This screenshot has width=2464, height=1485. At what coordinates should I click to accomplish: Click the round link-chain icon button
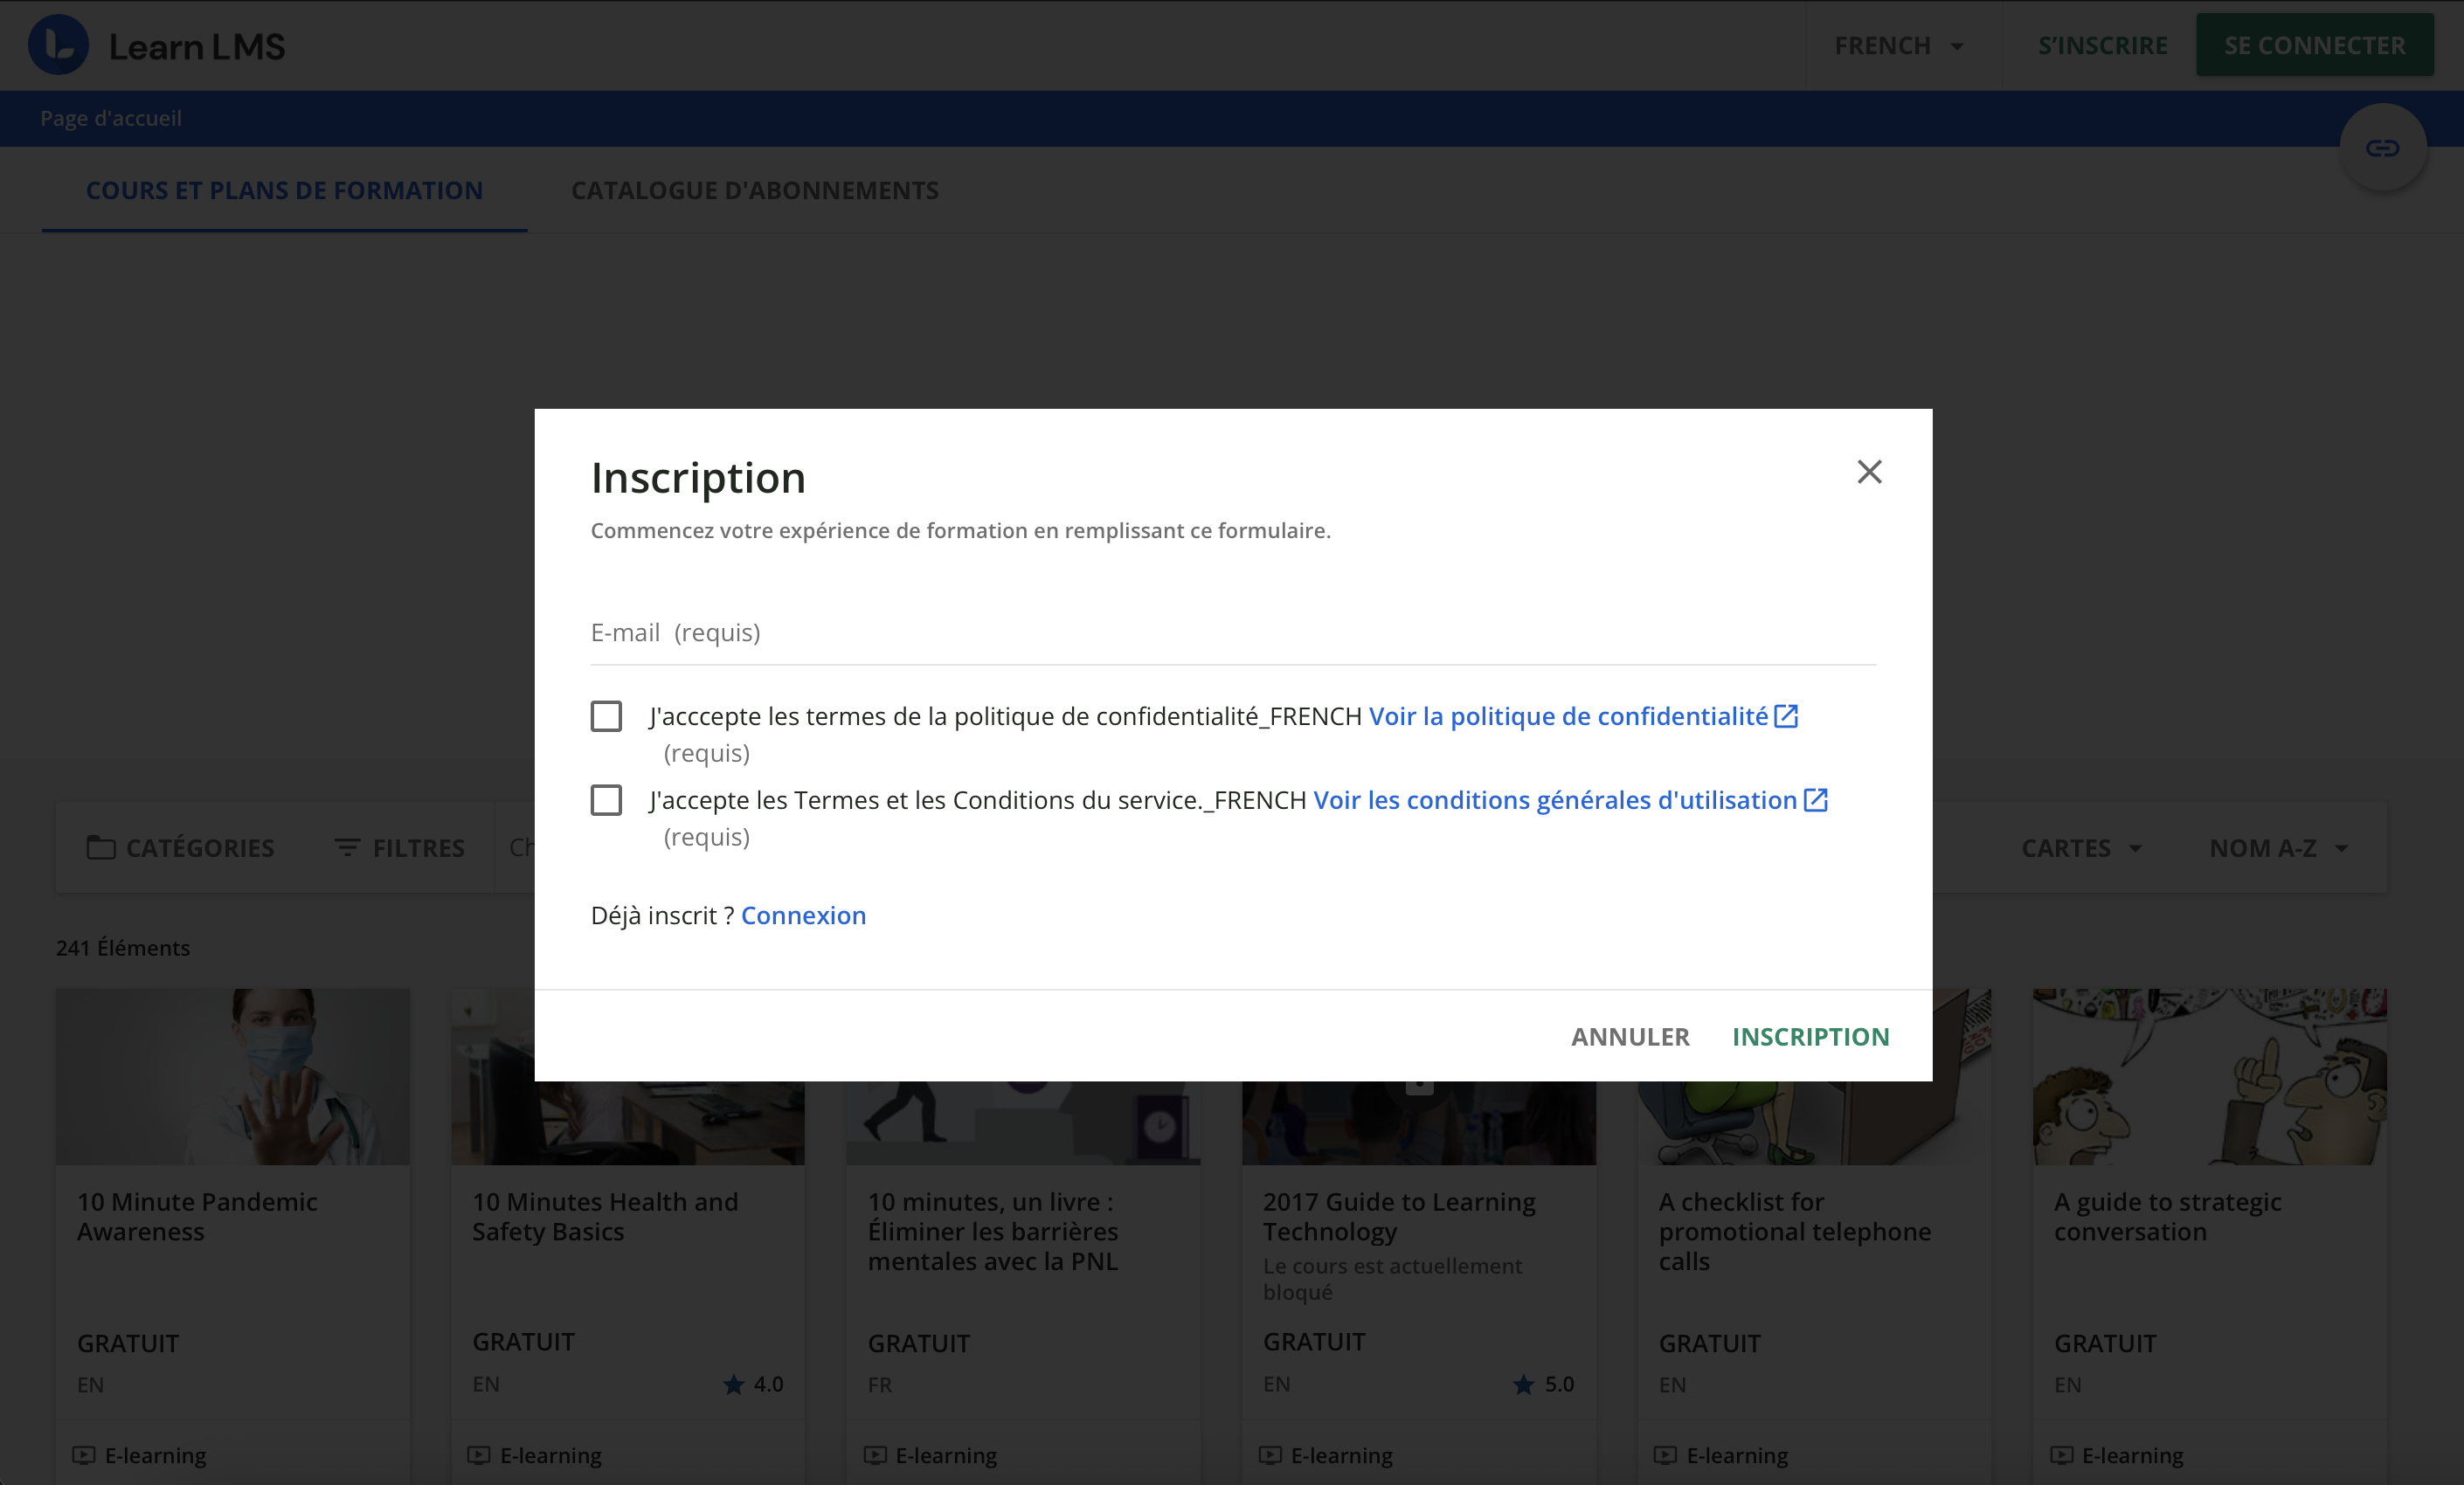[2382, 148]
